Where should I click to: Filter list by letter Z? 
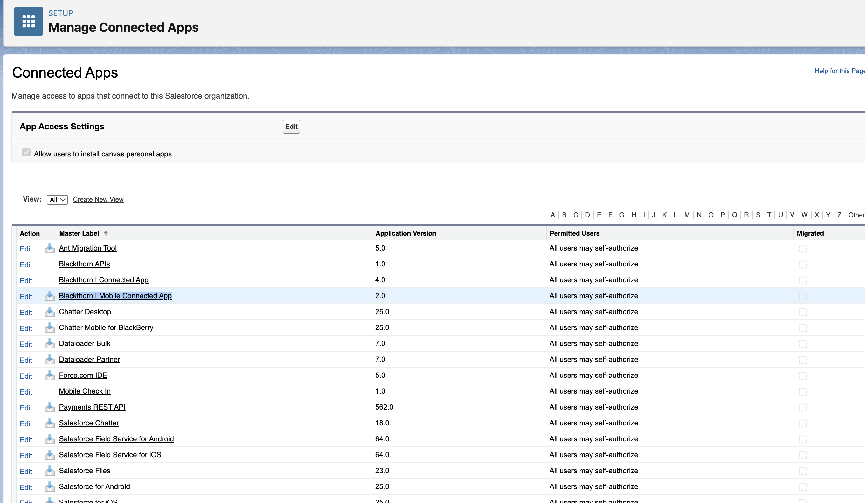(x=839, y=215)
